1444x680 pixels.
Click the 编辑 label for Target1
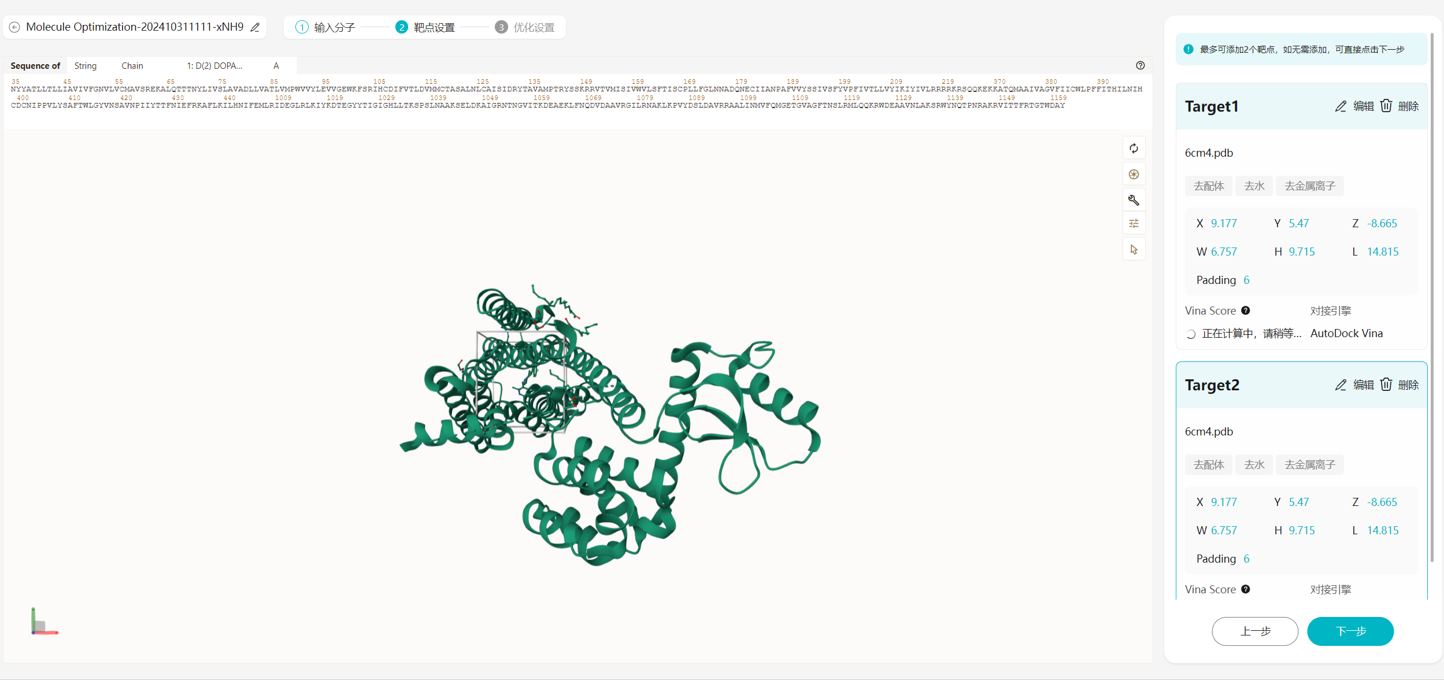(1363, 106)
